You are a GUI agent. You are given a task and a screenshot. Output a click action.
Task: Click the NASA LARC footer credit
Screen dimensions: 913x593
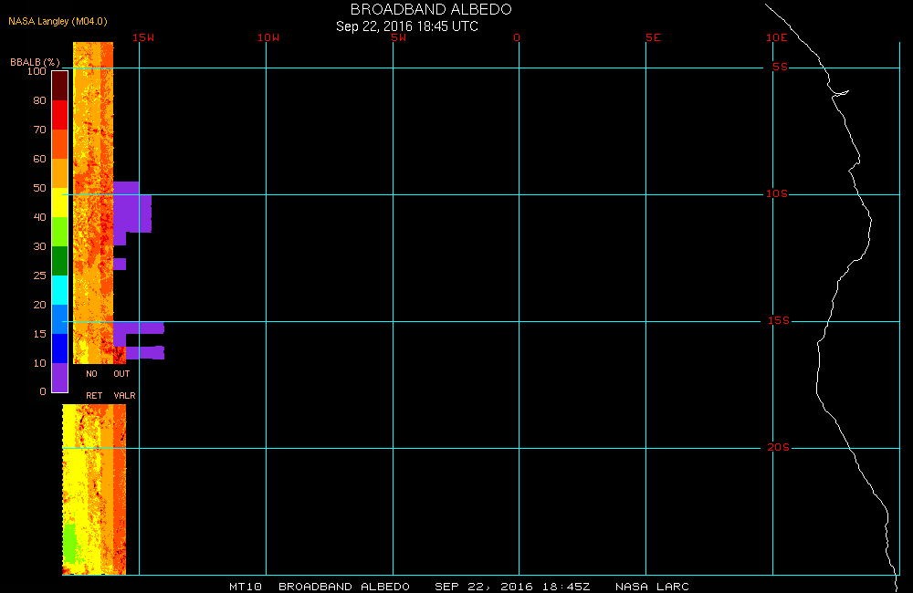tap(652, 586)
